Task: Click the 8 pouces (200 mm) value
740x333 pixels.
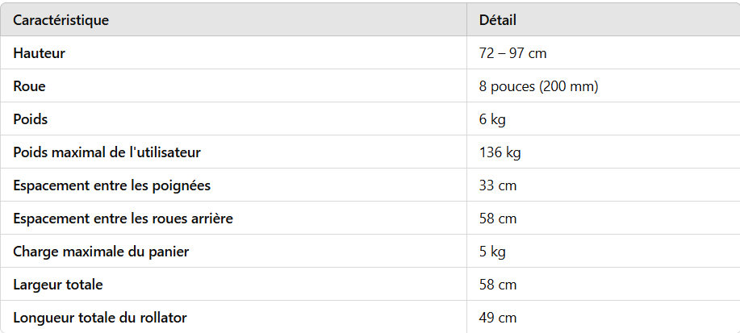Action: pyautogui.click(x=538, y=86)
